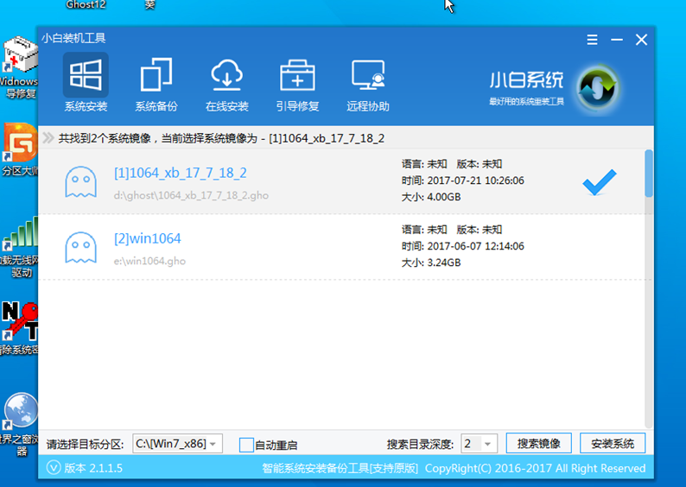Click the double-chevron icon before 共找到2个系统镜像
The width and height of the screenshot is (686, 487).
point(48,138)
